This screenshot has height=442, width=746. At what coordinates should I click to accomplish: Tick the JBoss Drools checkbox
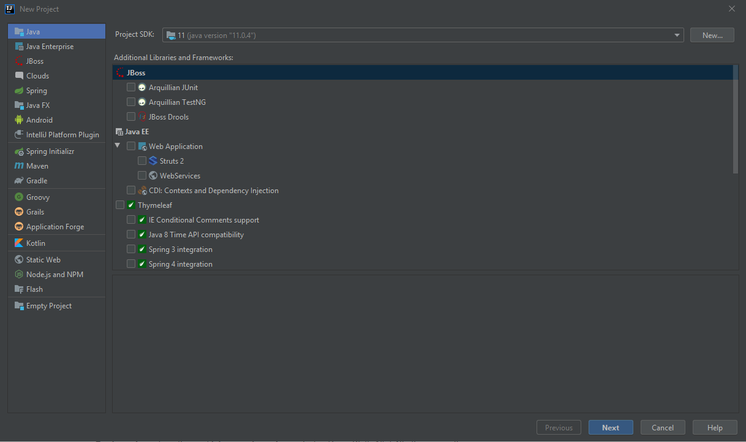tap(131, 117)
